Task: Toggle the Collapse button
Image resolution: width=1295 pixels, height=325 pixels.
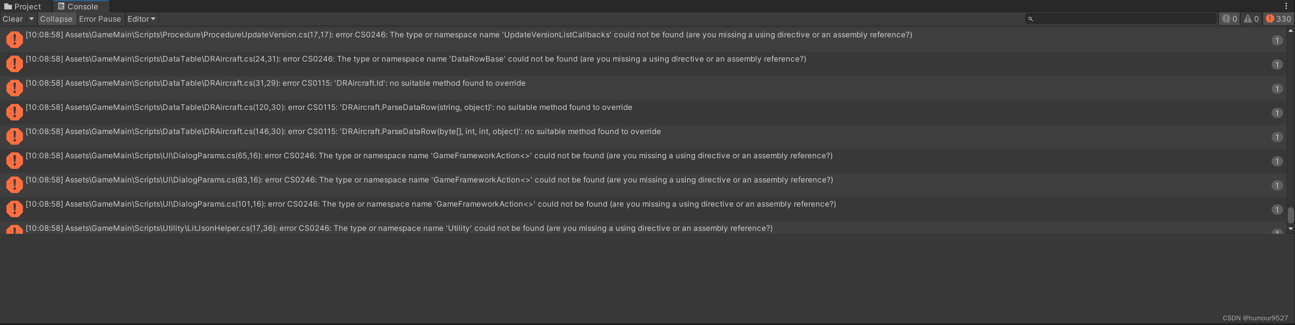Action: coord(56,19)
